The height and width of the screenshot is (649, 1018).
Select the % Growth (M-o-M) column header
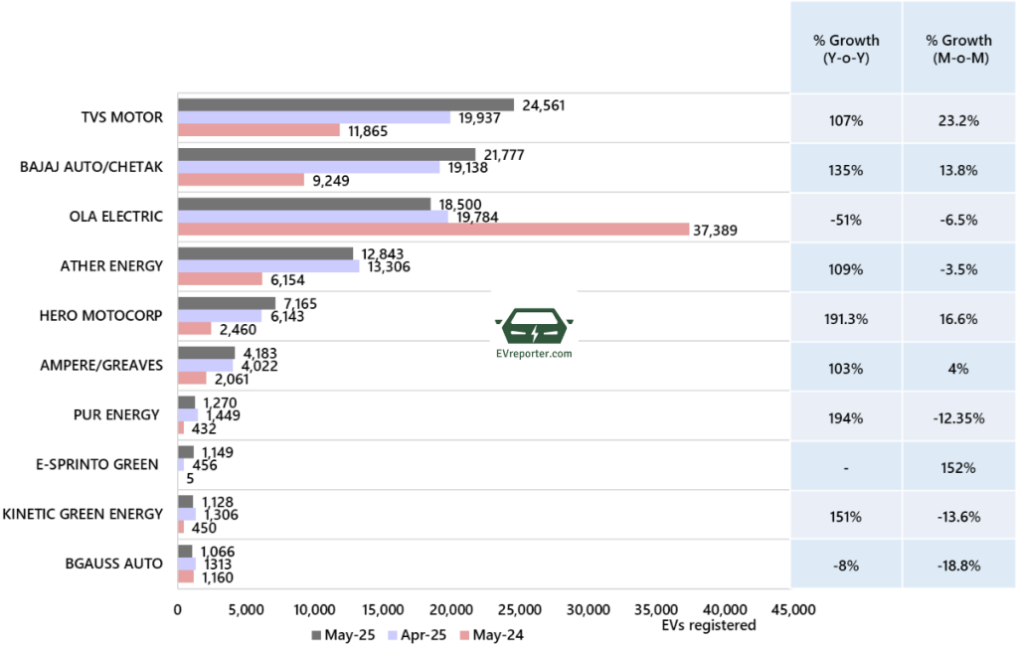pos(958,48)
